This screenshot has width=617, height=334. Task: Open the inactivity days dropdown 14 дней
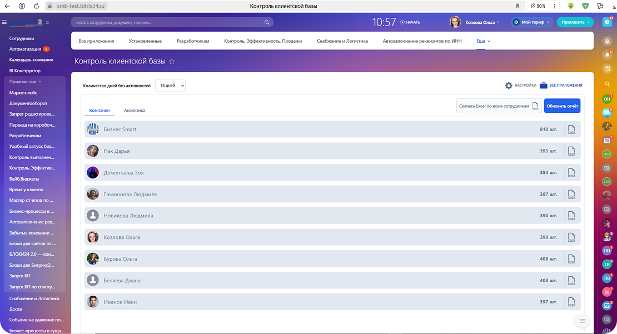171,86
